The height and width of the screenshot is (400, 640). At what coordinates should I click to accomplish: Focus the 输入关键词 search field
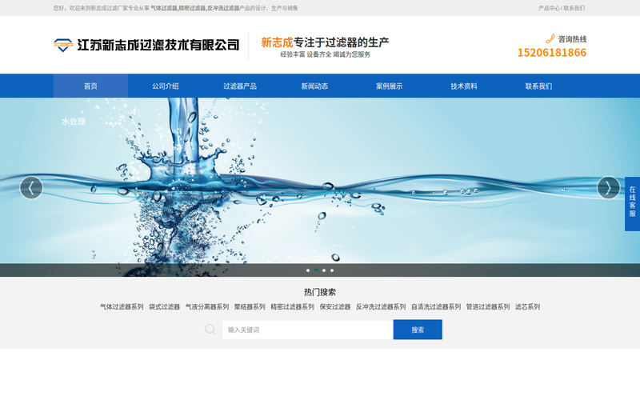click(x=308, y=330)
